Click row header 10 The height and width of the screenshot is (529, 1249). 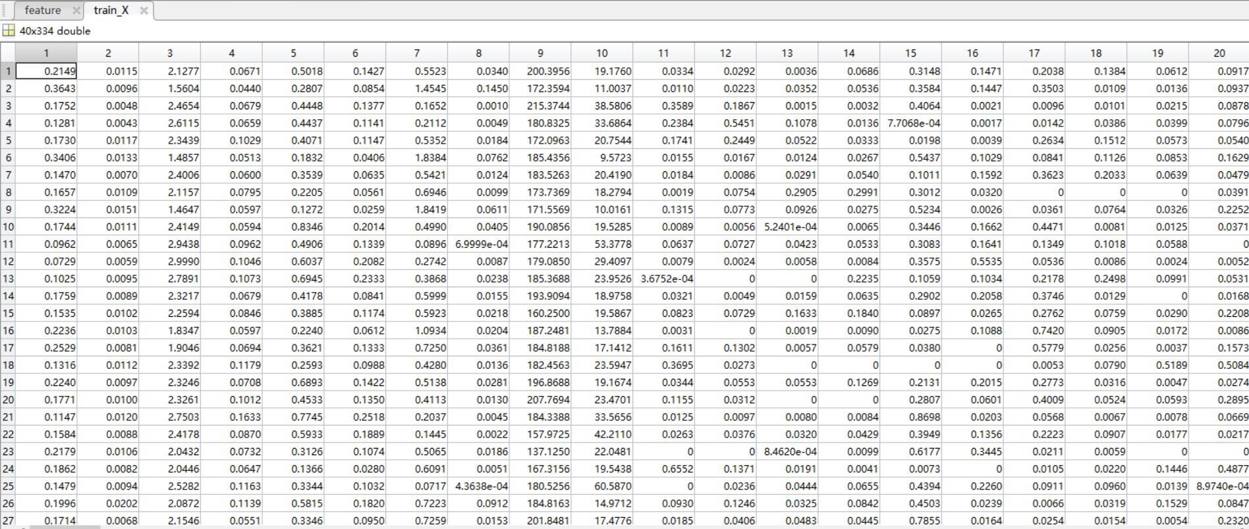[x=8, y=227]
